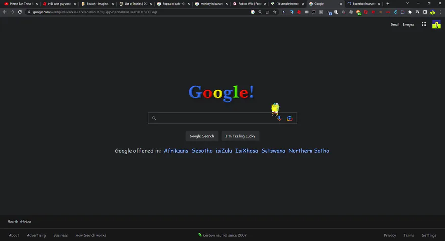Switch Google language to Northern Sotho

[309, 151]
